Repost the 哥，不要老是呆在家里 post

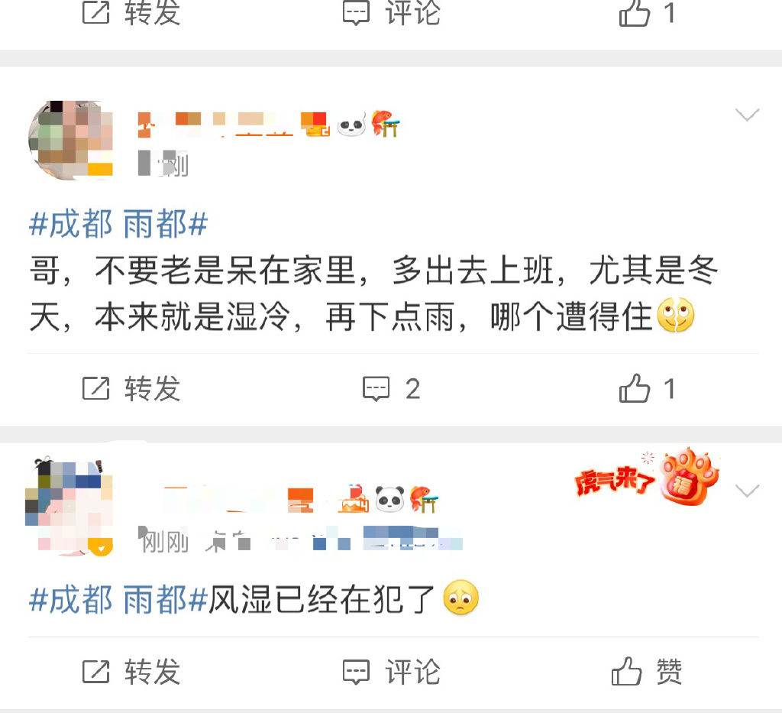pos(131,389)
